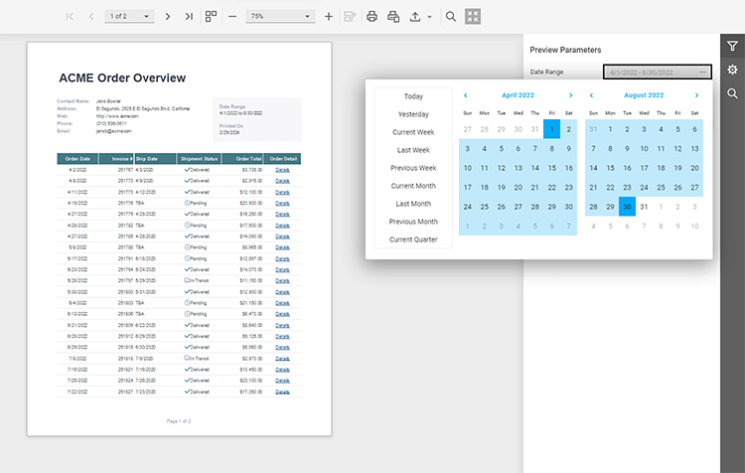Zoom out using the minus icon

pyautogui.click(x=232, y=17)
